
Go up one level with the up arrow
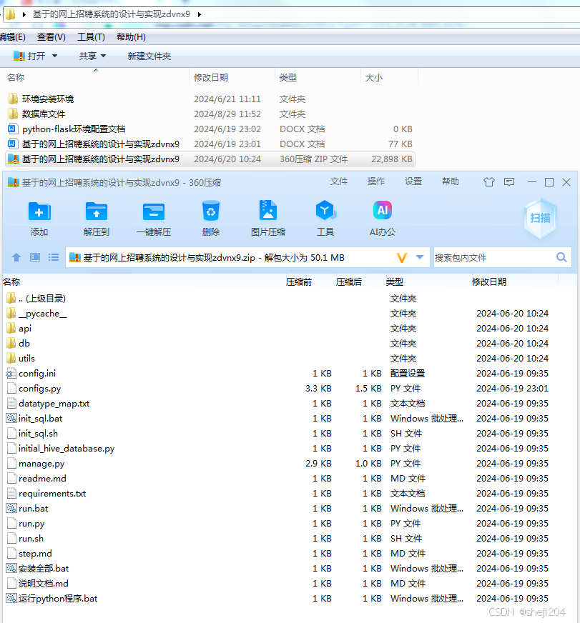(x=16, y=257)
